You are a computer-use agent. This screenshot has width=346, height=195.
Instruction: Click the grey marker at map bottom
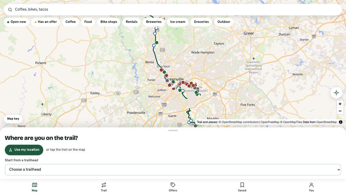pyautogui.click(x=195, y=126)
